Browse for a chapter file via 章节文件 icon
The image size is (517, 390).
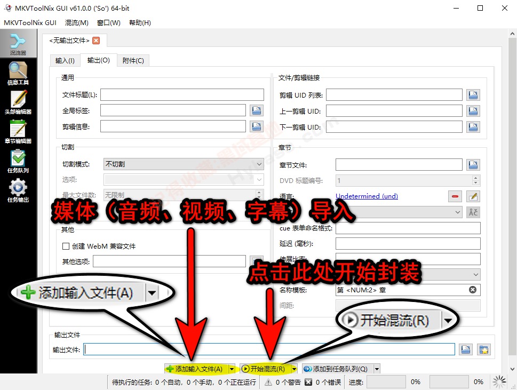pyautogui.click(x=473, y=164)
